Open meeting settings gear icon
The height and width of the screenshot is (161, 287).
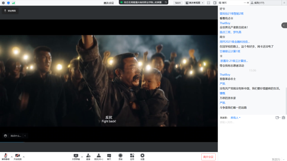click(x=142, y=156)
